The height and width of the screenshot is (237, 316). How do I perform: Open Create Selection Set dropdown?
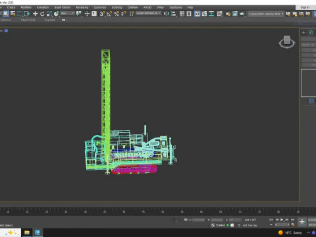pyautogui.click(x=148, y=13)
